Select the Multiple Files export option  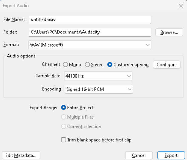click(x=64, y=117)
